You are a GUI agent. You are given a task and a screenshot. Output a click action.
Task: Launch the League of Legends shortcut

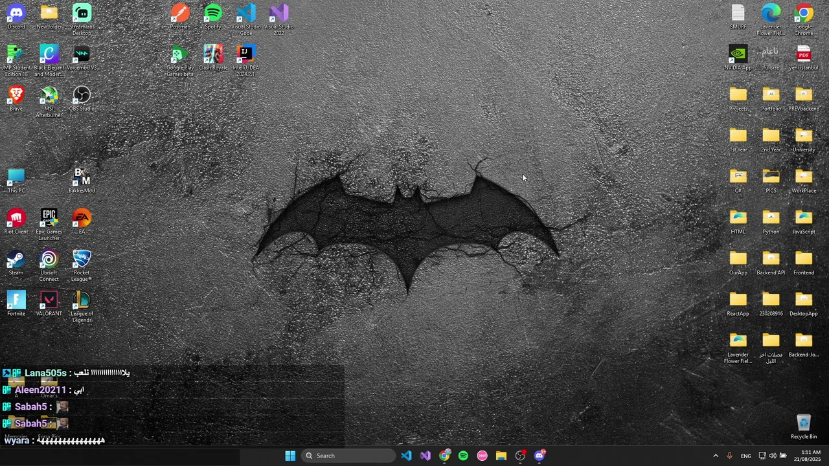(82, 307)
